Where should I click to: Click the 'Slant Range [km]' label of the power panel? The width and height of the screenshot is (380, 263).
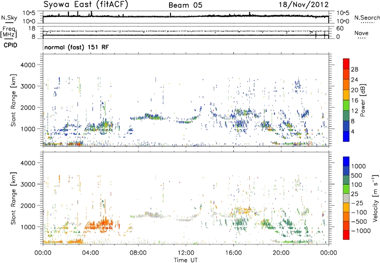(13, 100)
